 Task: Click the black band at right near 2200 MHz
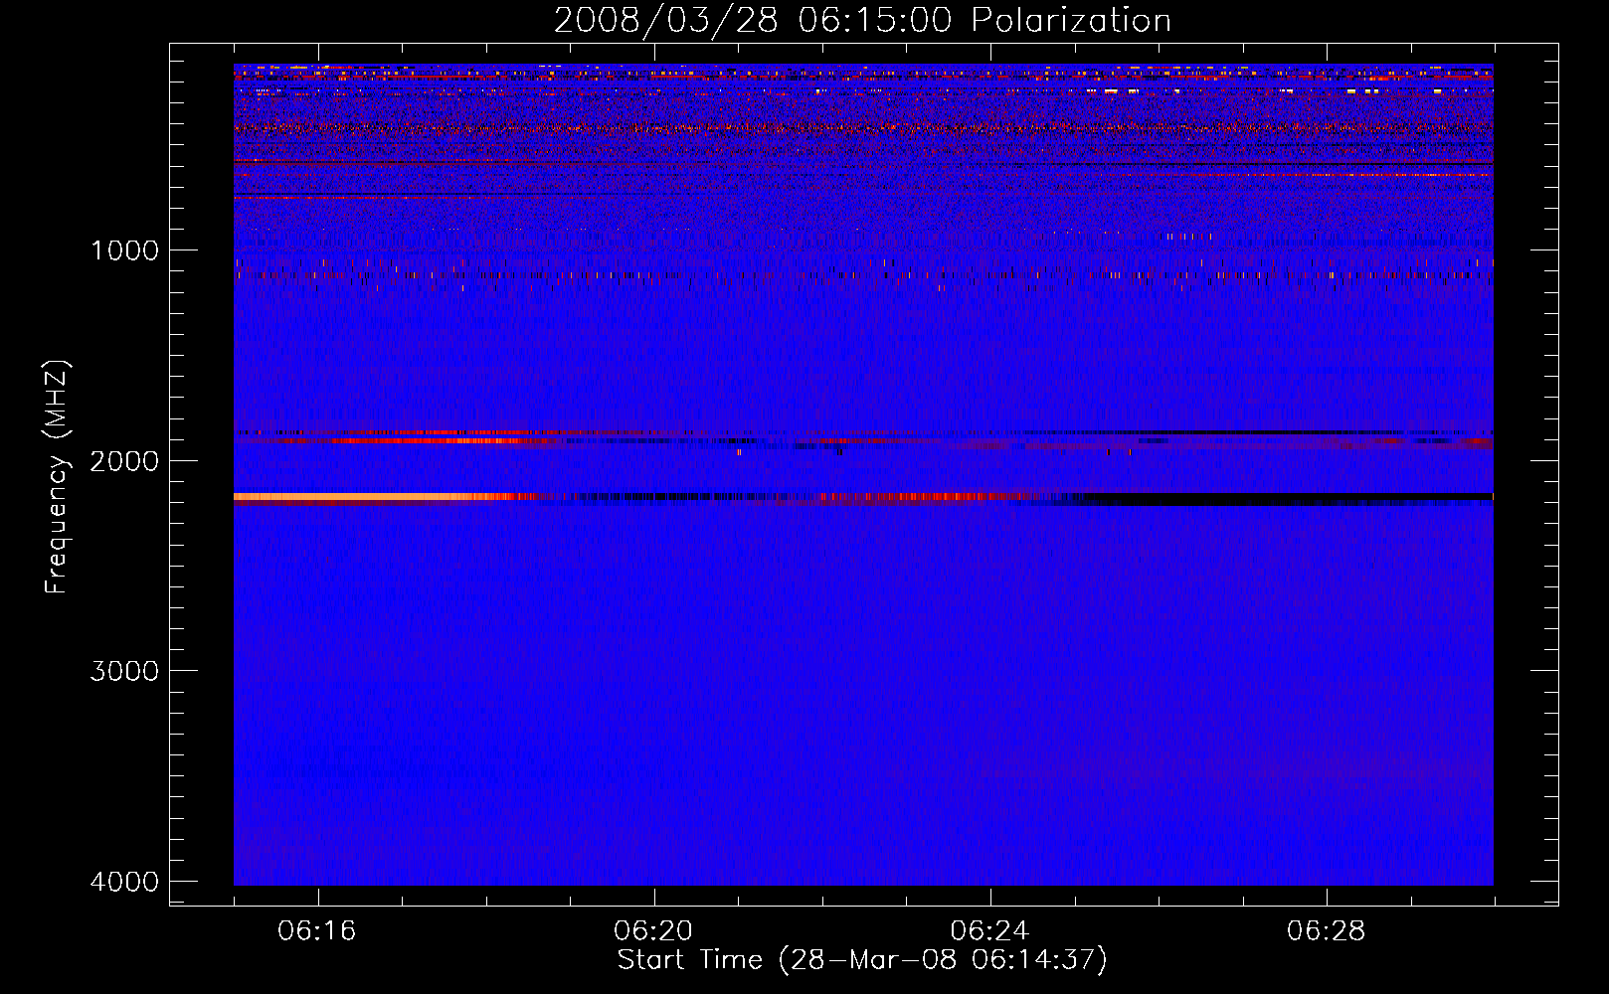point(1288,497)
